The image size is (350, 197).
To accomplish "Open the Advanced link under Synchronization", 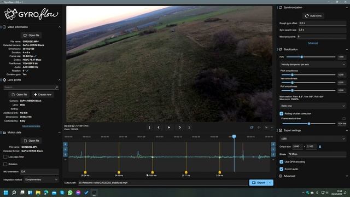I will [x=313, y=43].
